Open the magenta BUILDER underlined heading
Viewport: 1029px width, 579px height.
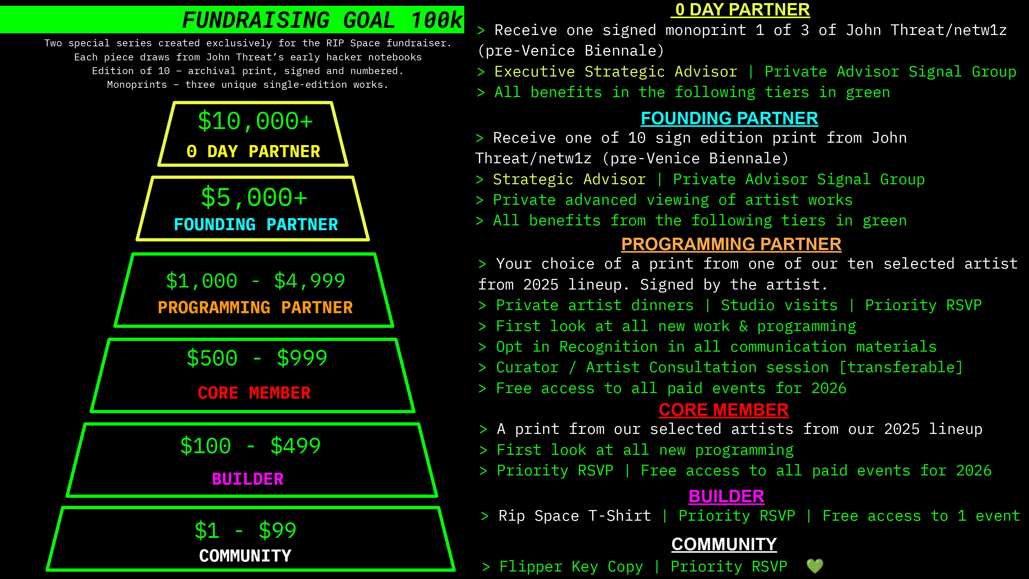tap(726, 496)
